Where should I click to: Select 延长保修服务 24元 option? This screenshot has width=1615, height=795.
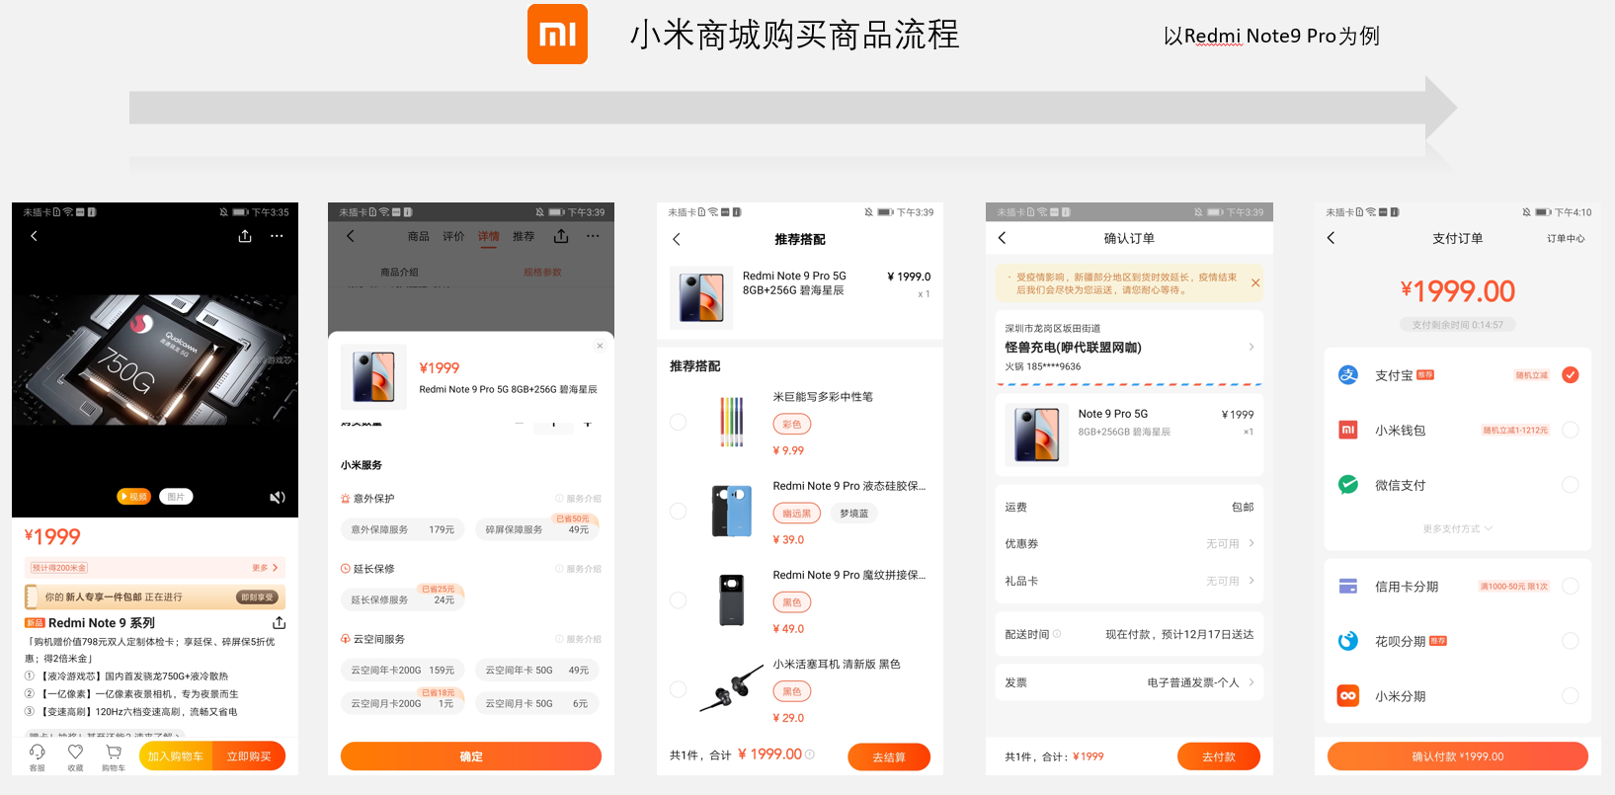pyautogui.click(x=403, y=599)
